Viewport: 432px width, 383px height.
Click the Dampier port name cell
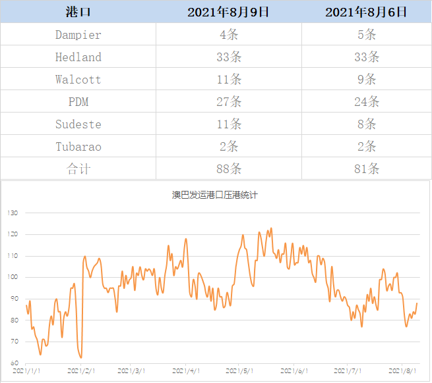(x=78, y=35)
